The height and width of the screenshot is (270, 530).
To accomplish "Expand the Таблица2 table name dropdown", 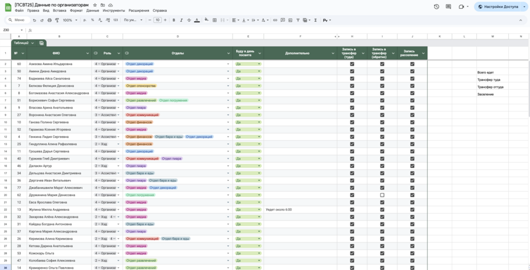I will click(x=32, y=43).
